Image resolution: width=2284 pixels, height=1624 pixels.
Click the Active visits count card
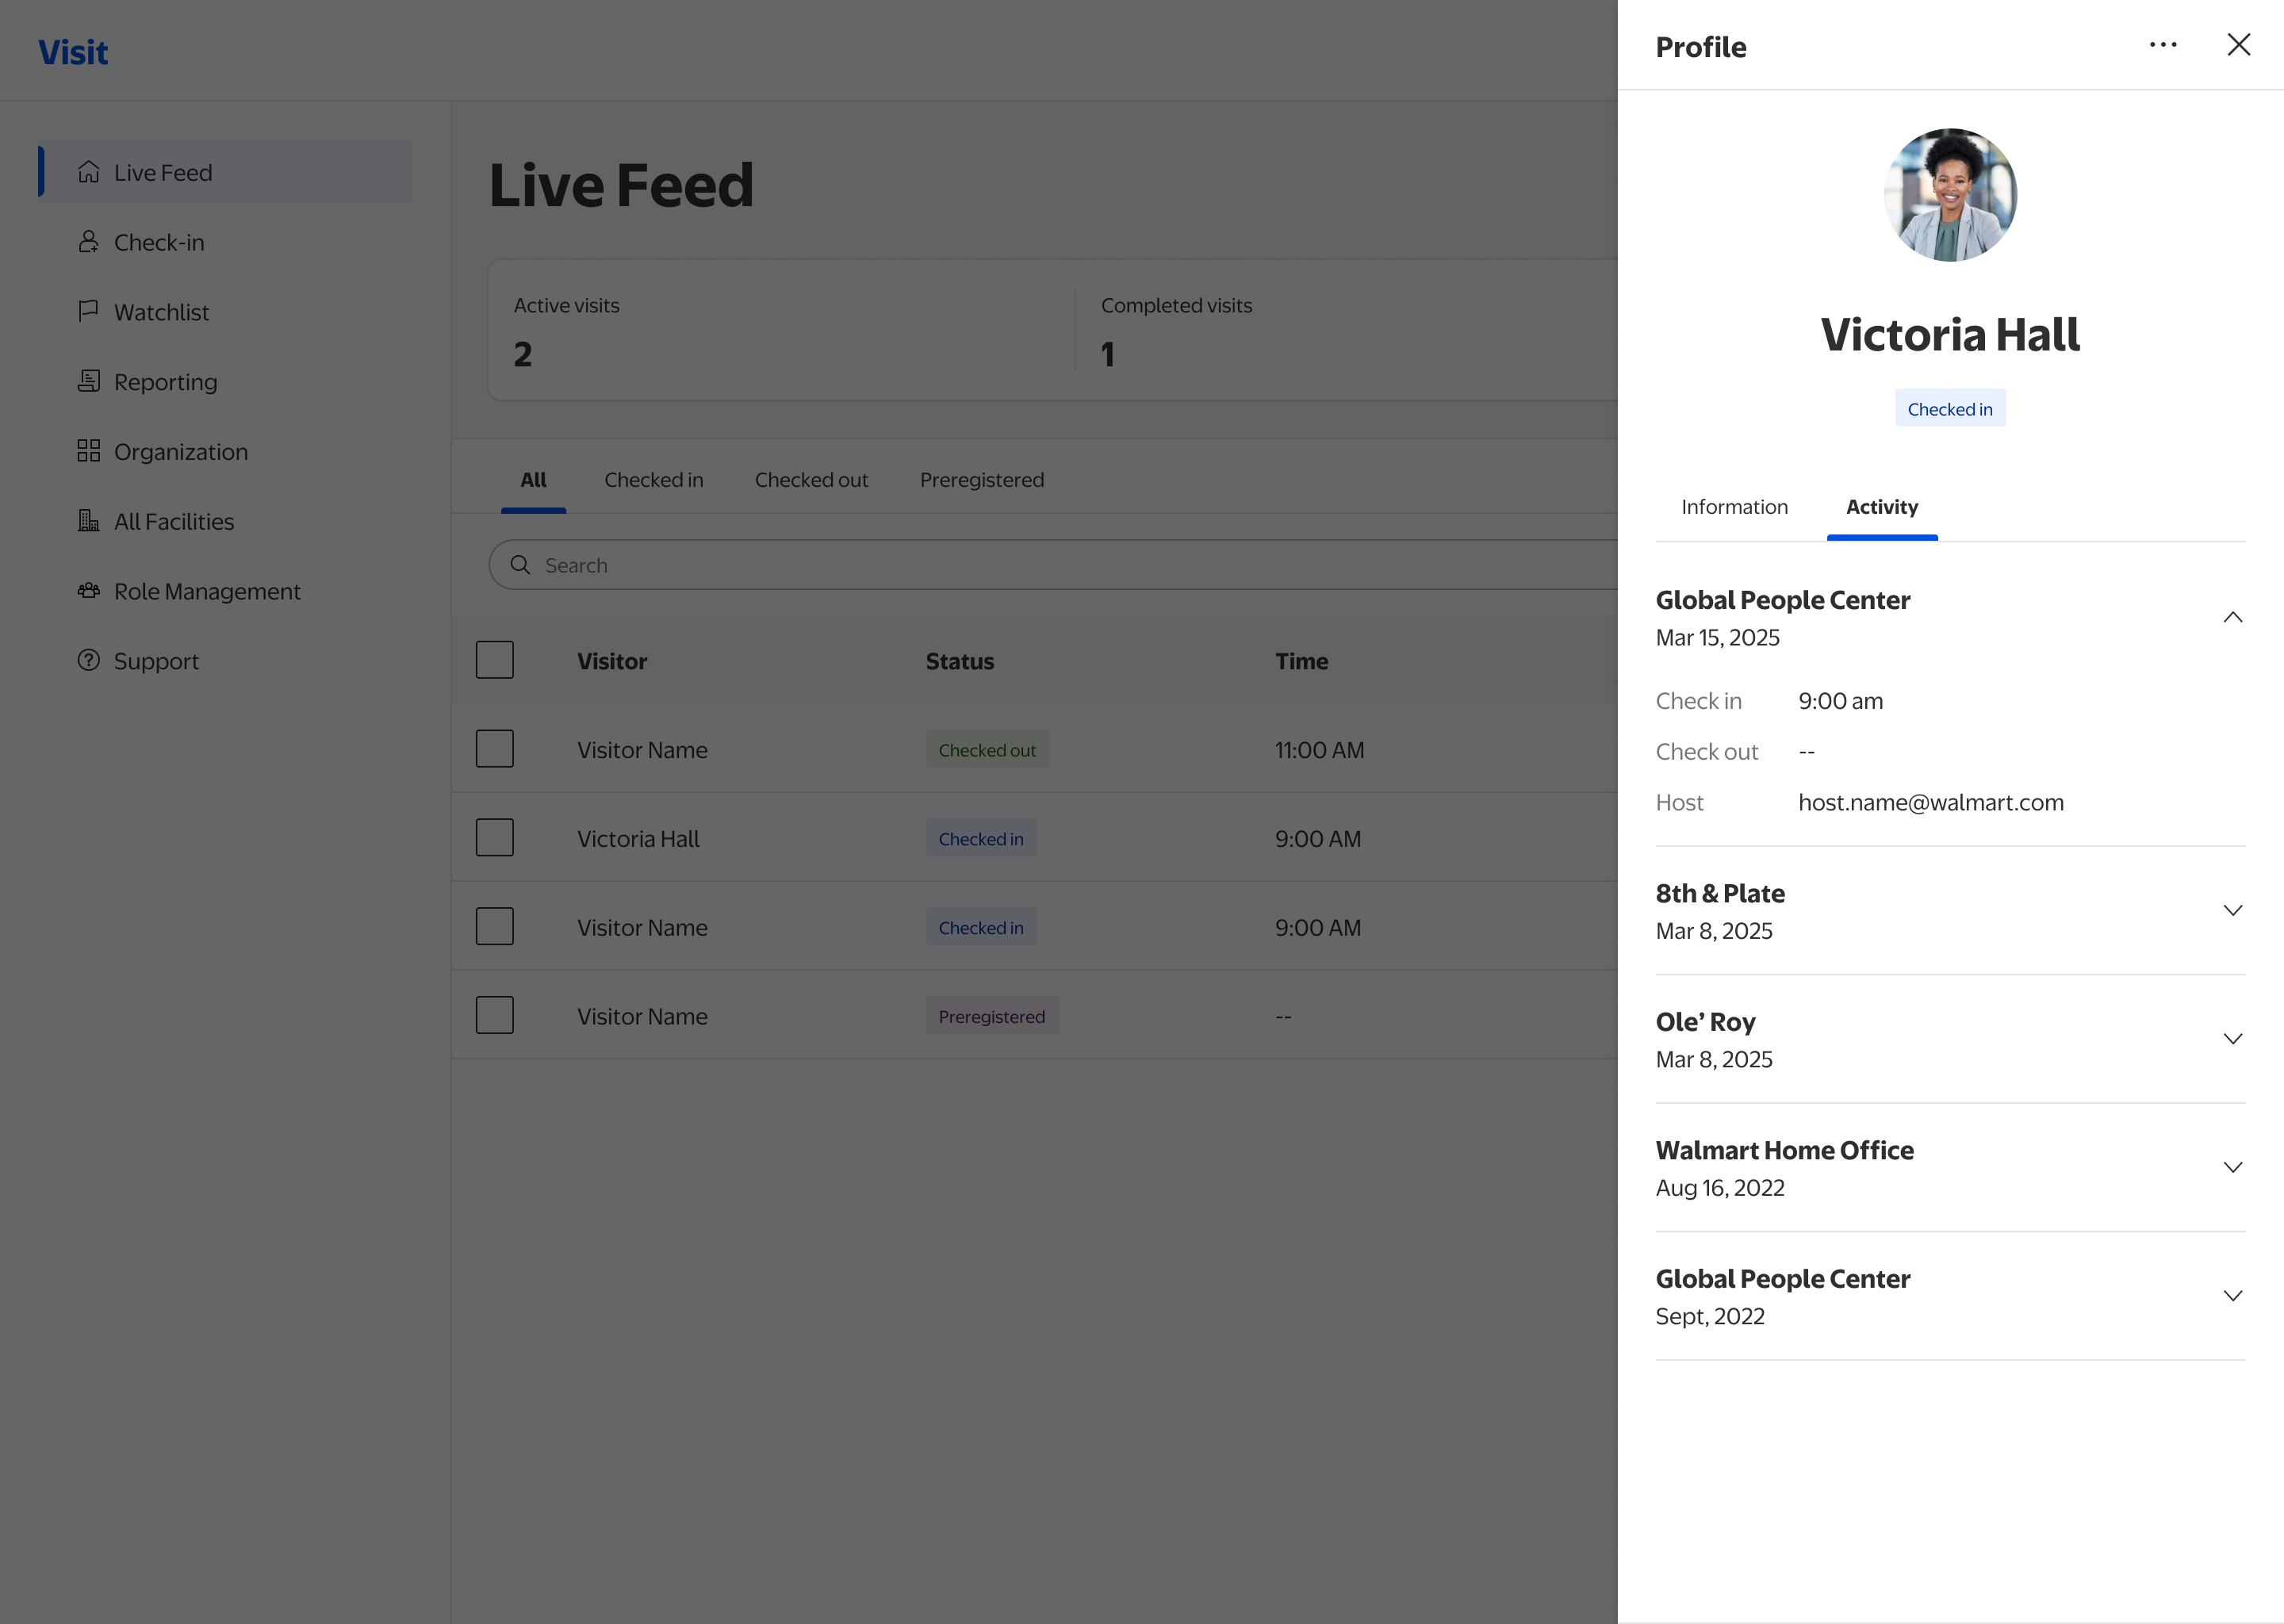tap(781, 330)
